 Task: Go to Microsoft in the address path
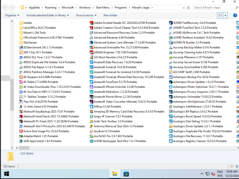68,8
